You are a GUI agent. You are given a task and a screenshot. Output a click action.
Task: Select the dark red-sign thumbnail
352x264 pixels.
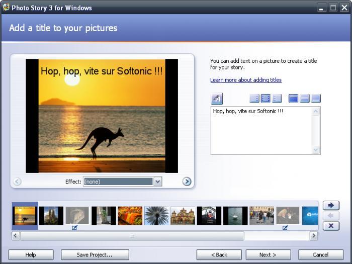pos(209,216)
